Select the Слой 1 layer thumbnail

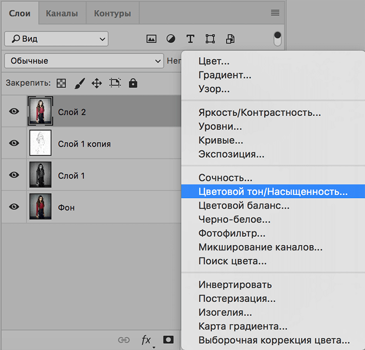[x=40, y=175]
